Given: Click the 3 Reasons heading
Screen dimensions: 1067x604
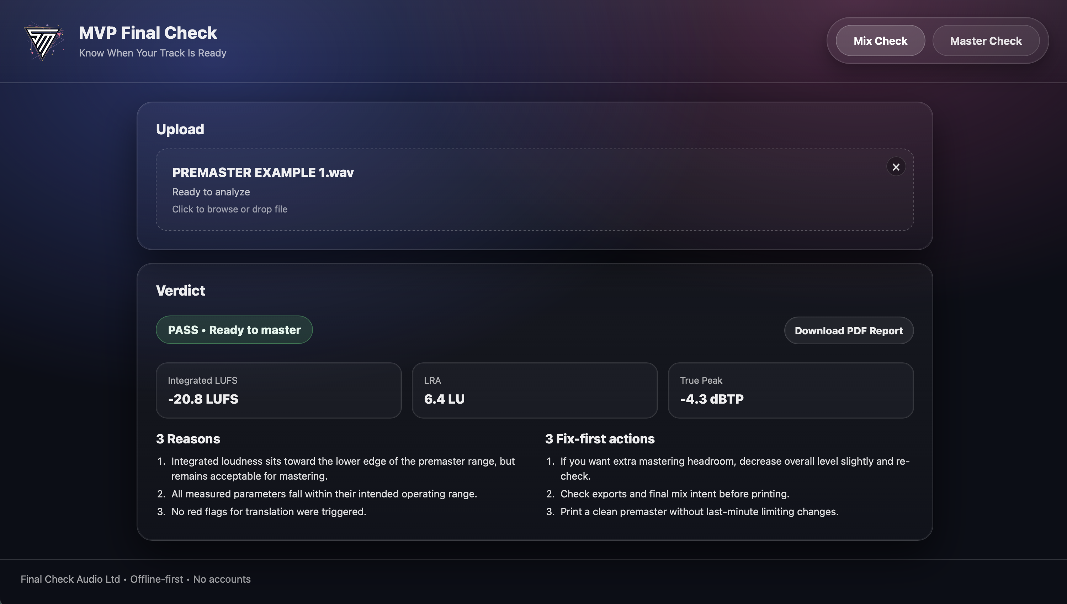Looking at the screenshot, I should click(x=188, y=439).
